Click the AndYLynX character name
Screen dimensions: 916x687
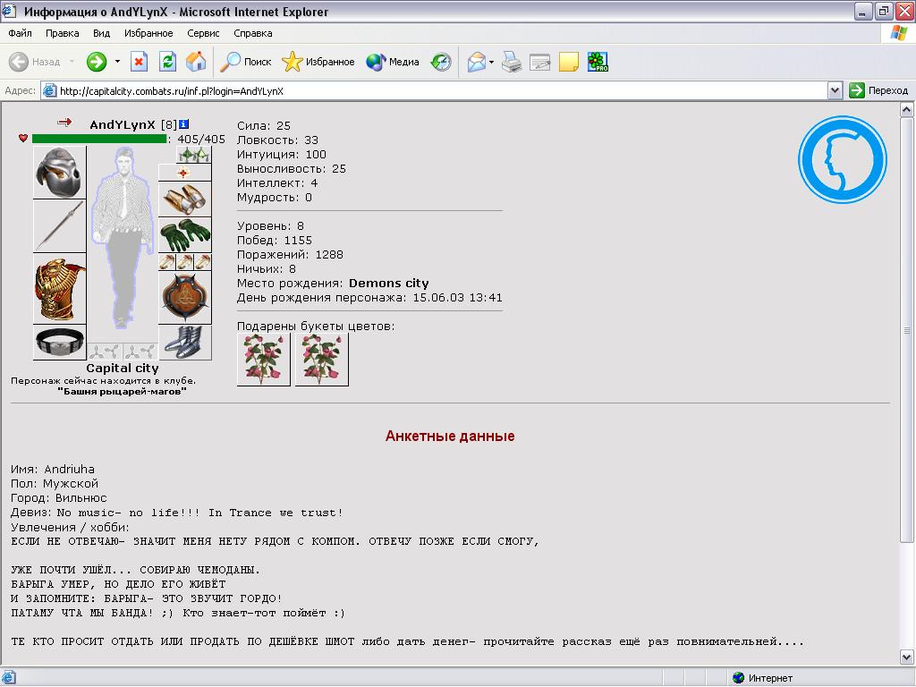point(122,124)
